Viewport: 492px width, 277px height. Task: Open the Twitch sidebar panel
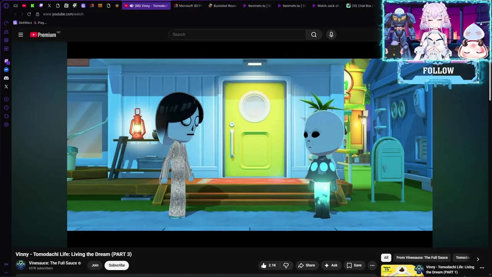[x=6, y=62]
